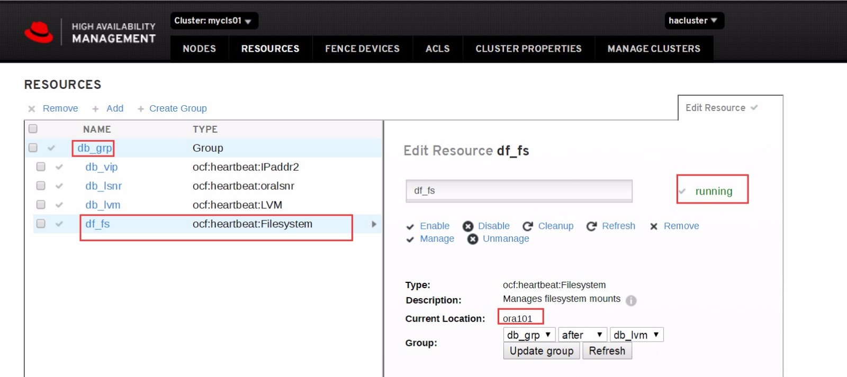
Task: Open the db_vip resource link
Action: (102, 167)
